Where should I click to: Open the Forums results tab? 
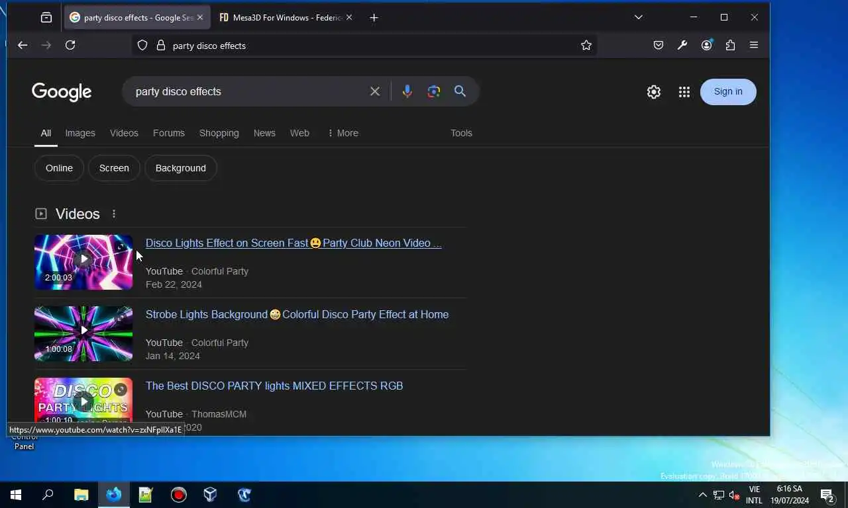(169, 133)
